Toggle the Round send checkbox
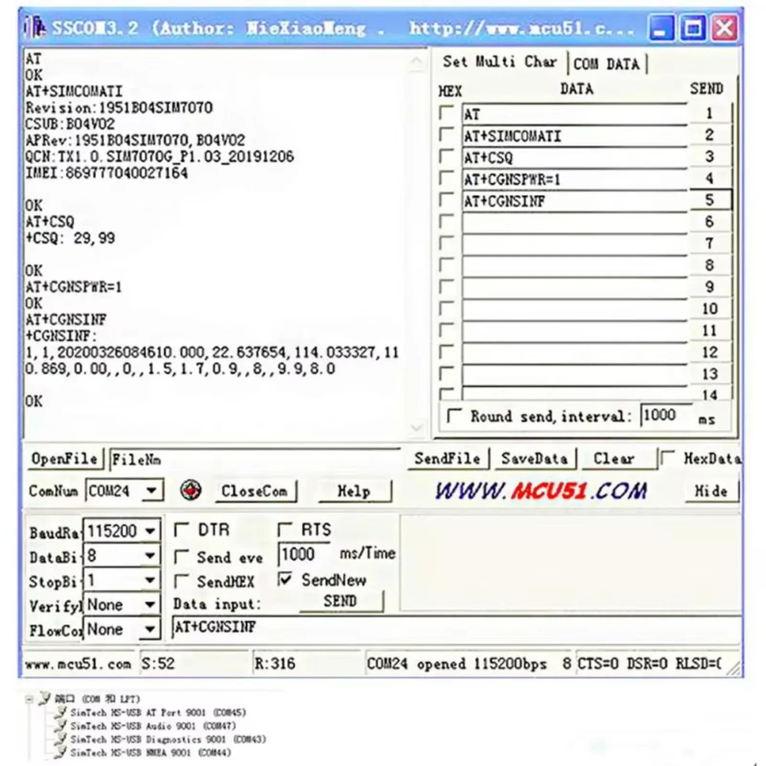 click(x=454, y=416)
